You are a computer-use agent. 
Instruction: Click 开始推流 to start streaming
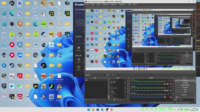[x=185, y=80]
